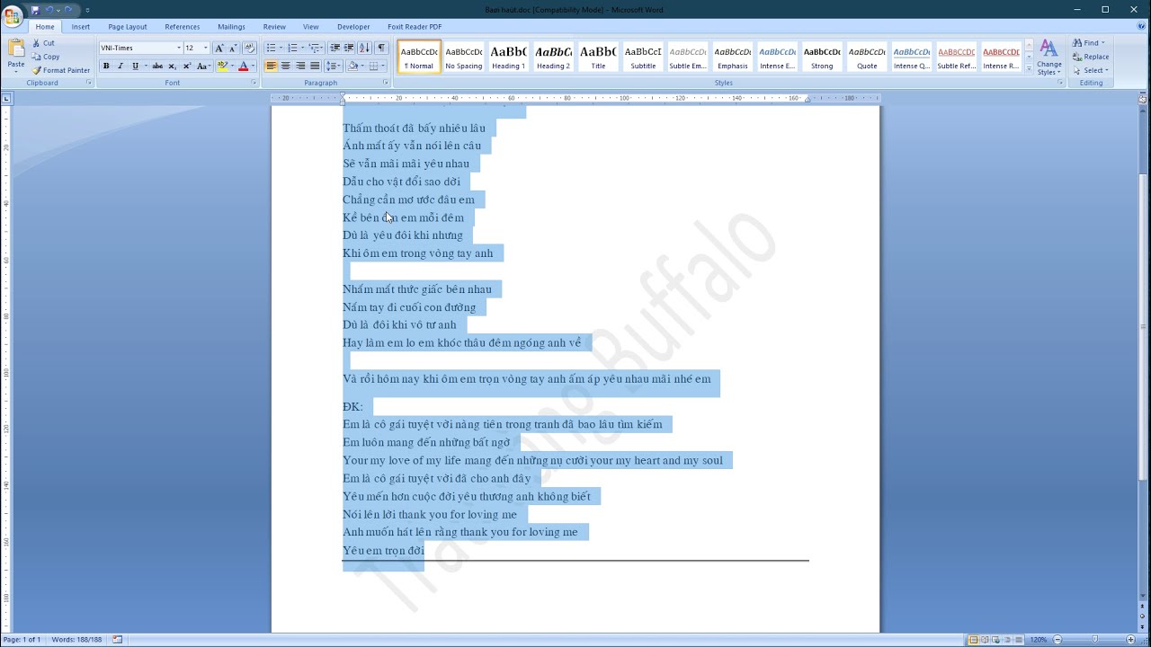Apply the Strong style
The width and height of the screenshot is (1151, 647).
(x=822, y=57)
